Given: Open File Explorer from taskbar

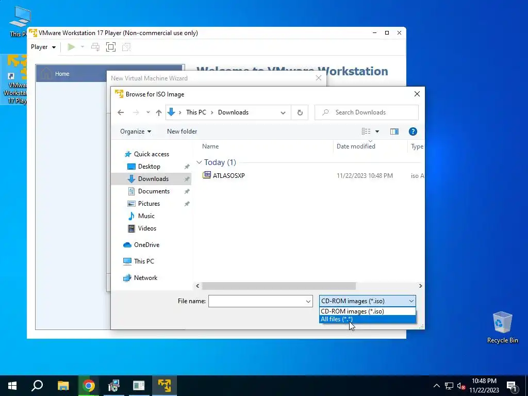Looking at the screenshot, I should [x=63, y=386].
